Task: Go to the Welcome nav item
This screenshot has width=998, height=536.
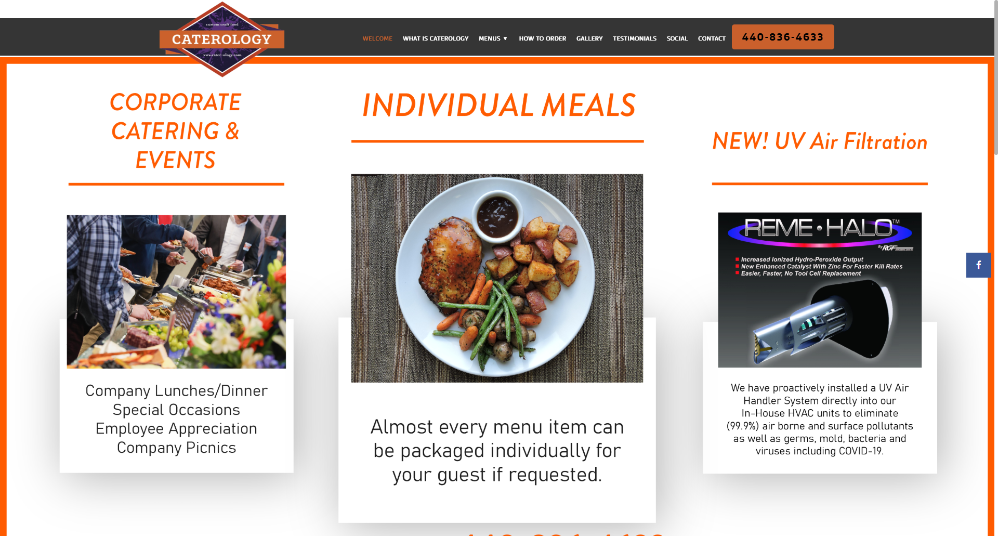Action: click(377, 38)
